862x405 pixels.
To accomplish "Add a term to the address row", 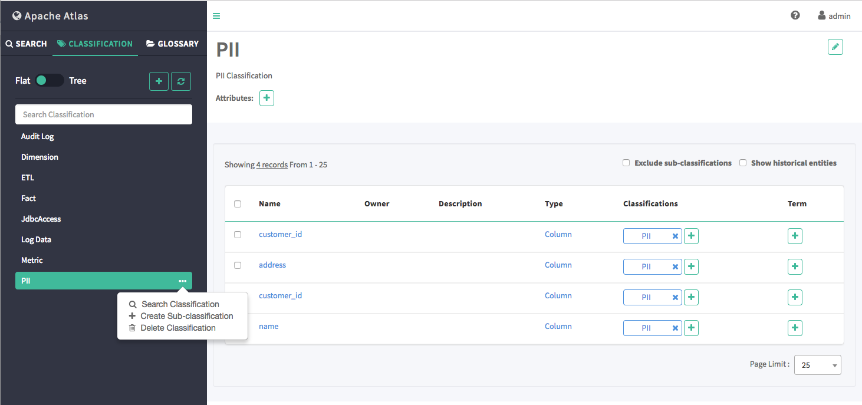I will tap(795, 266).
